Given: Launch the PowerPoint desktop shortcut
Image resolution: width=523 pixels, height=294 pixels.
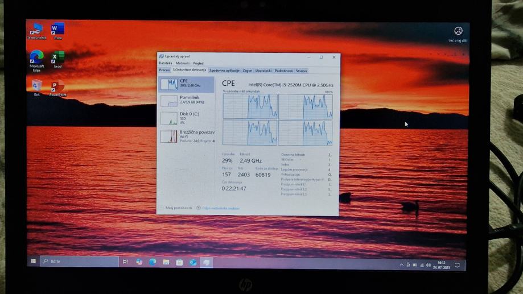Looking at the screenshot, I should pyautogui.click(x=57, y=88).
